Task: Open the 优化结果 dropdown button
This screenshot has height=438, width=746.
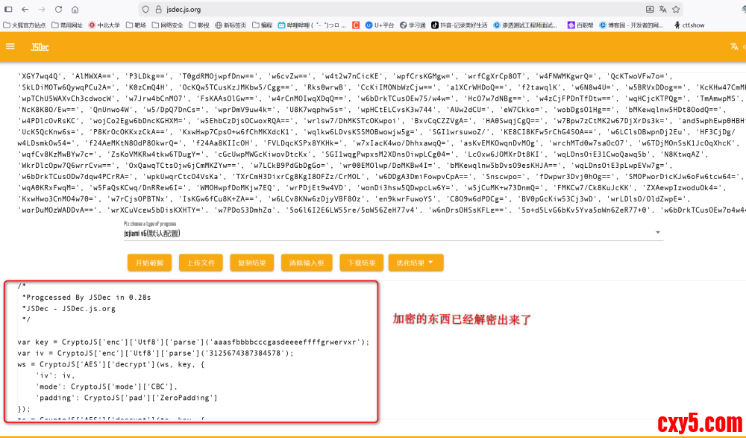Action: click(416, 263)
